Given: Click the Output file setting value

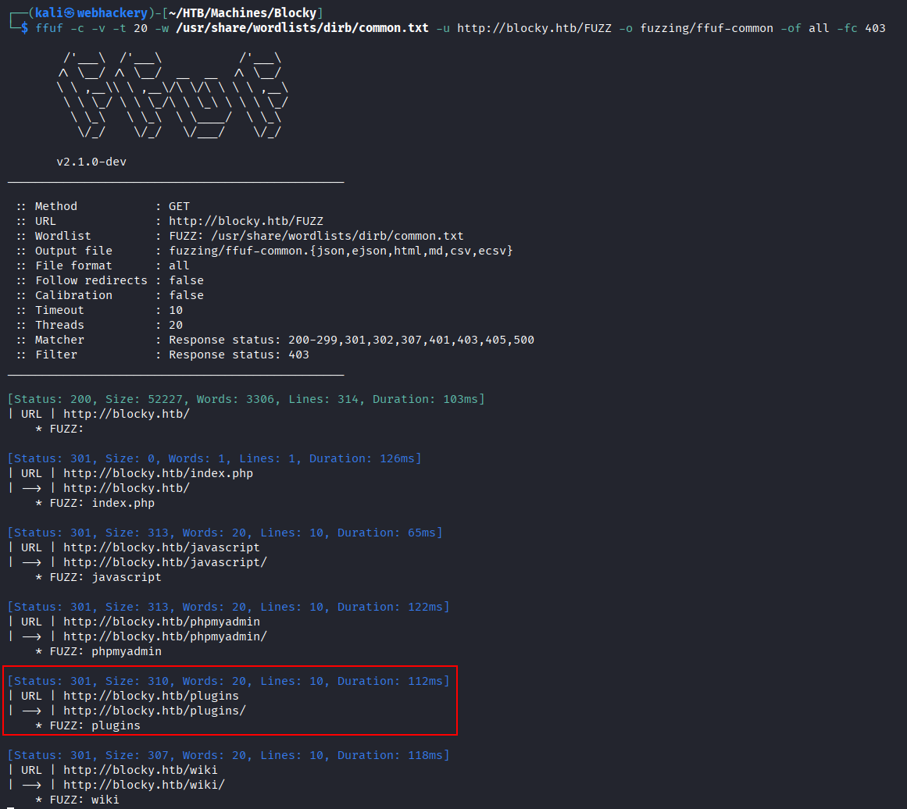Looking at the screenshot, I should click(341, 251).
